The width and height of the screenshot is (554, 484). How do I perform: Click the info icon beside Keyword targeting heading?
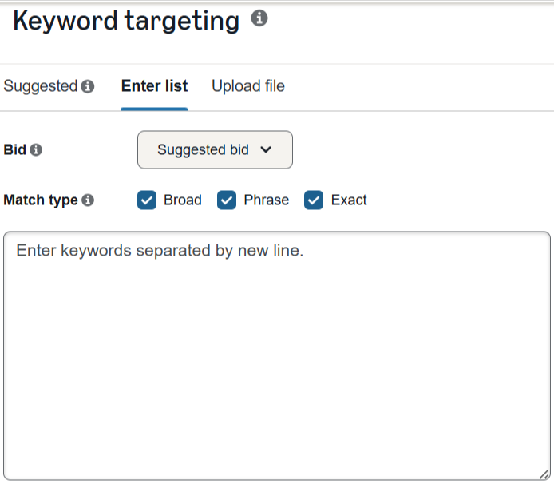[259, 18]
